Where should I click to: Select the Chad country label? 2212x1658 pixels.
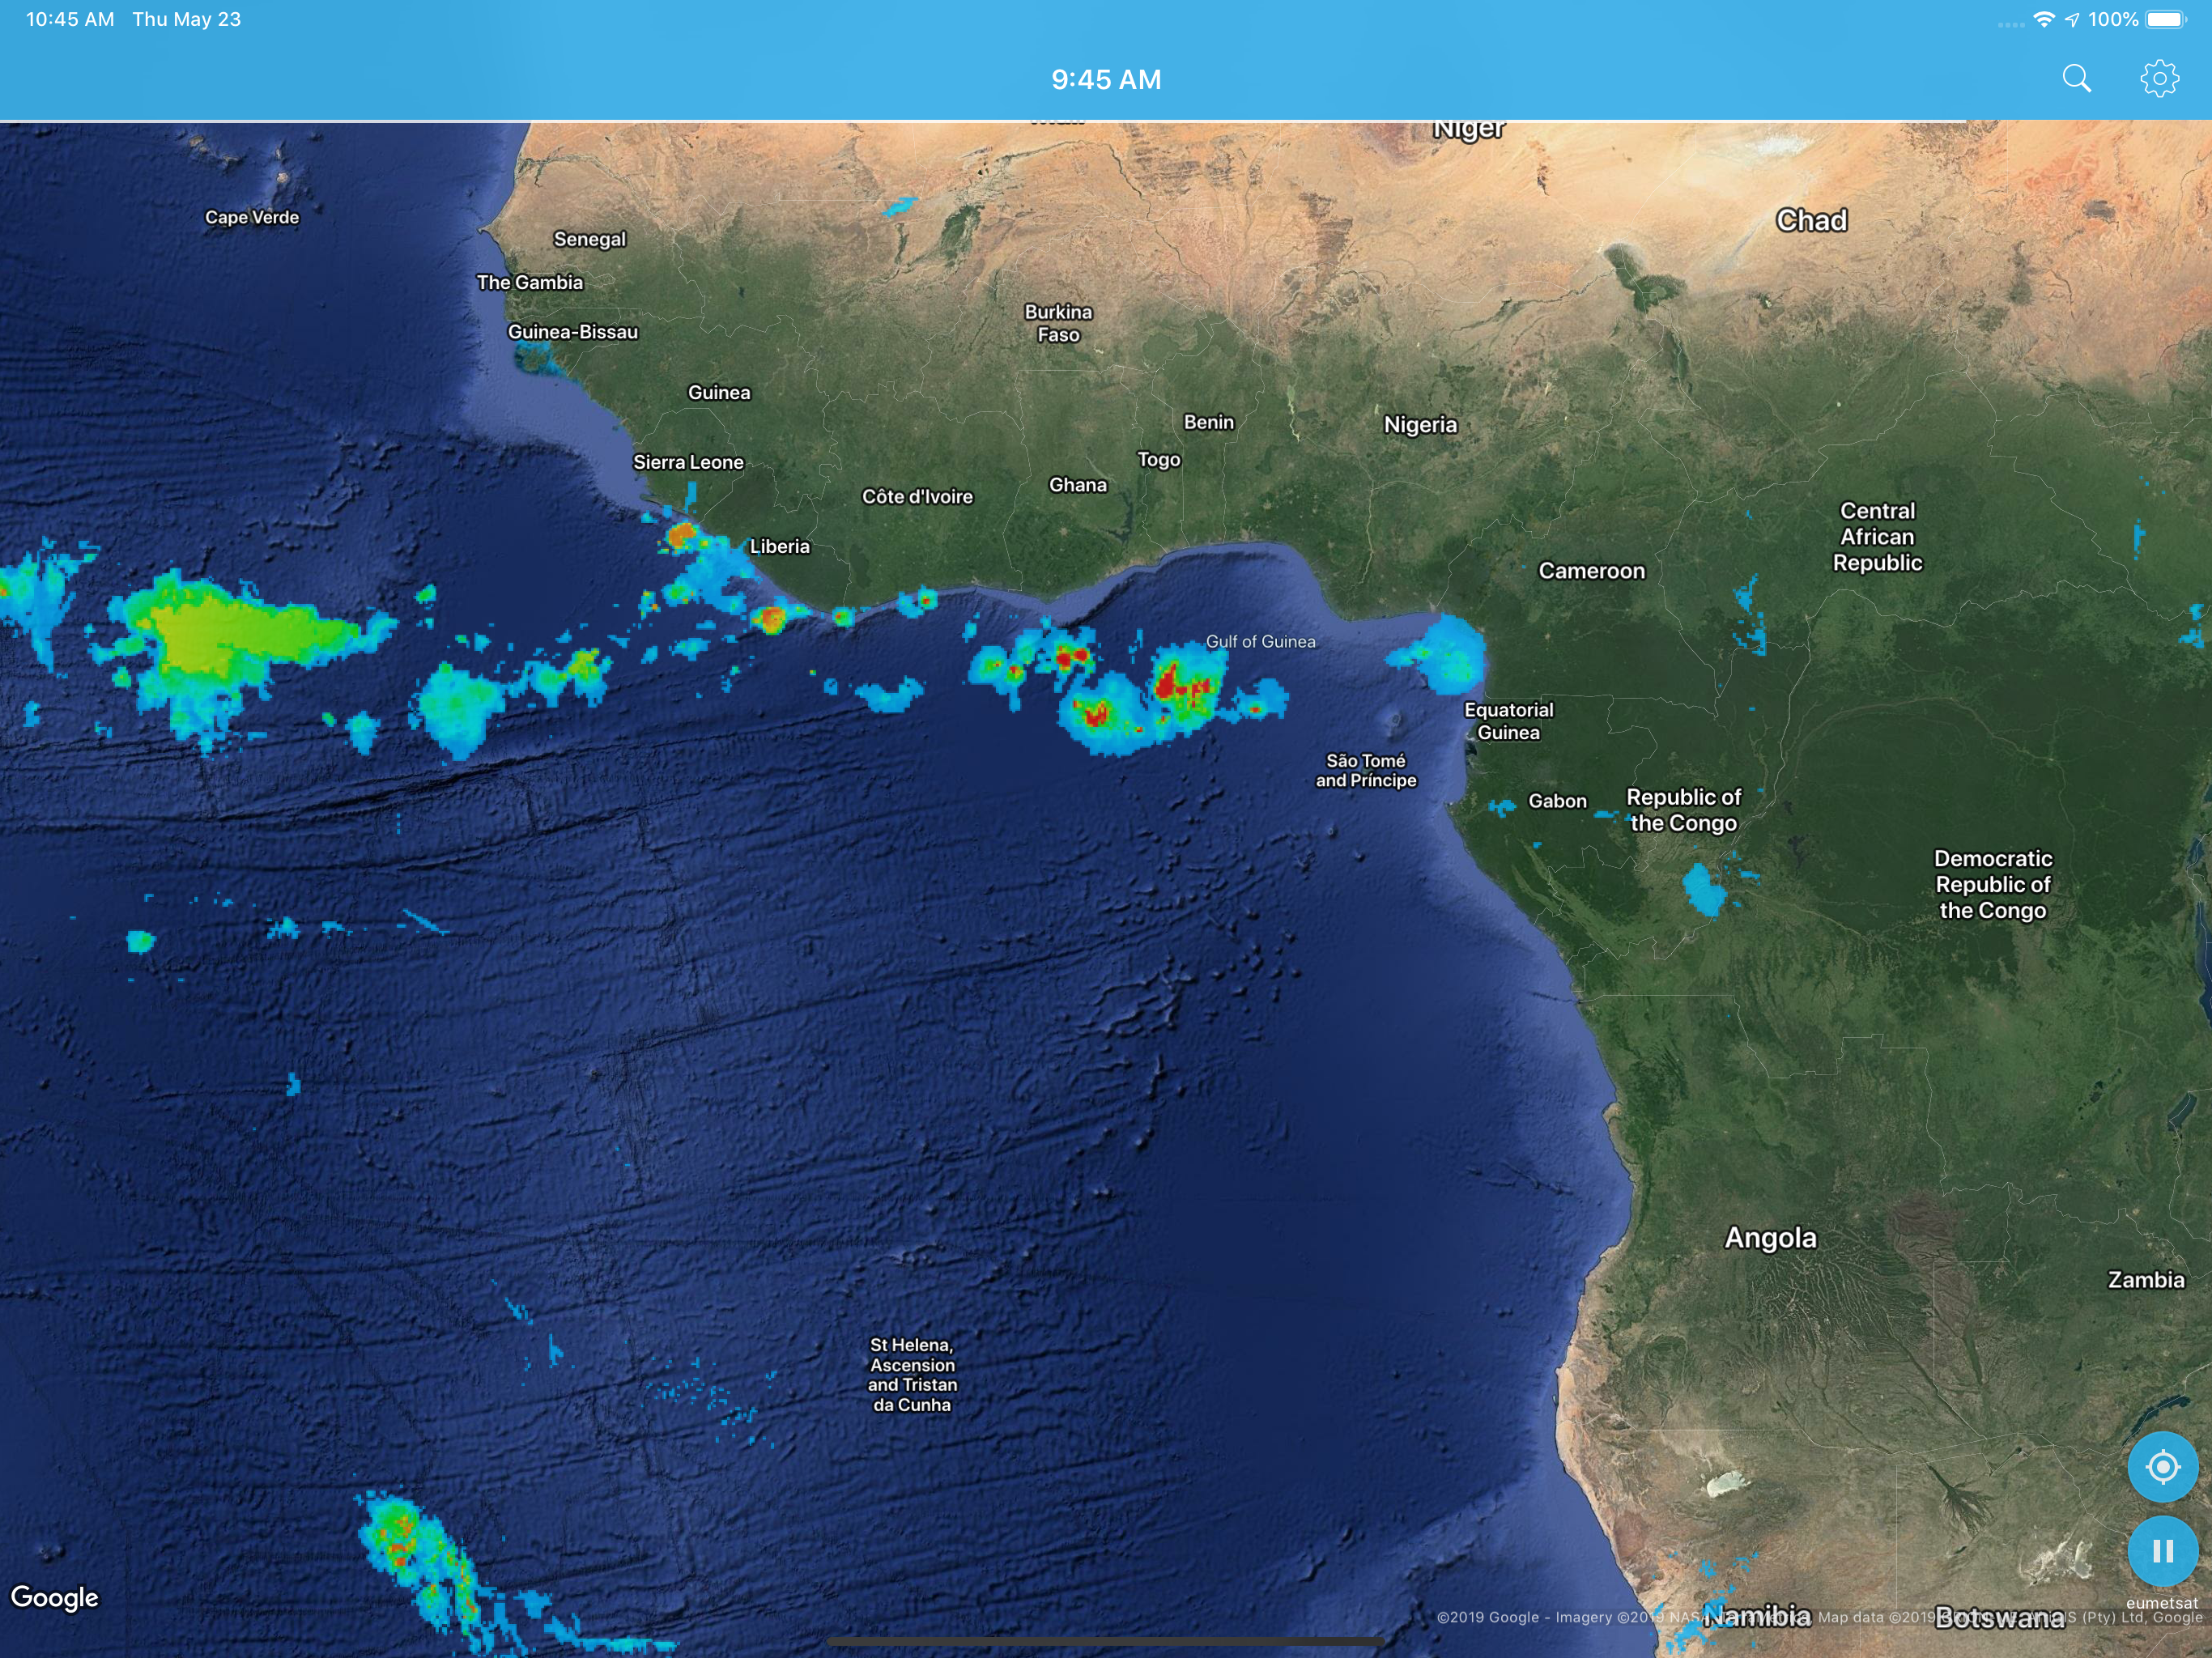pos(1811,220)
